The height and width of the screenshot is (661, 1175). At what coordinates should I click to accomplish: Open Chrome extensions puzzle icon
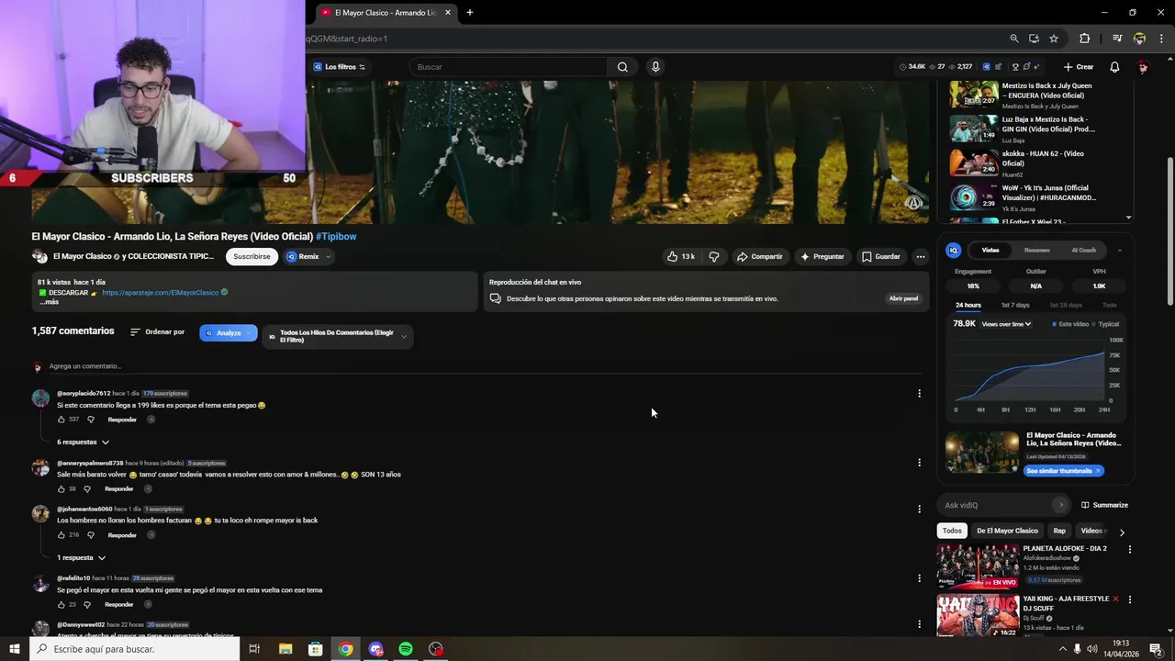coord(1084,39)
